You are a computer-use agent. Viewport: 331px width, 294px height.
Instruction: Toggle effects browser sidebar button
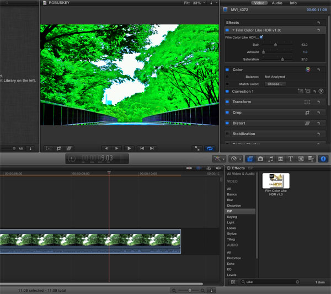pyautogui.click(x=233, y=282)
